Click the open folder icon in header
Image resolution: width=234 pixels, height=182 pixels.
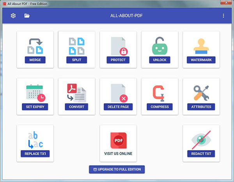coord(27,16)
